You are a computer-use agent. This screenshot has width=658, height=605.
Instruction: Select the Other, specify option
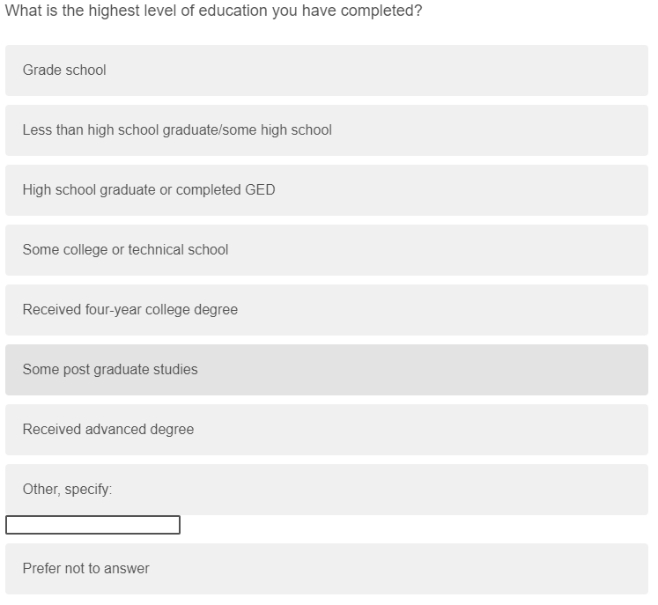tap(326, 490)
